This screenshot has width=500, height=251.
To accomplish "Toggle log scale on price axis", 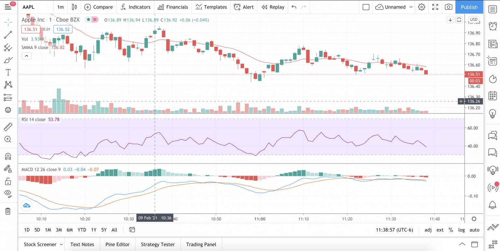I will point(461,230).
